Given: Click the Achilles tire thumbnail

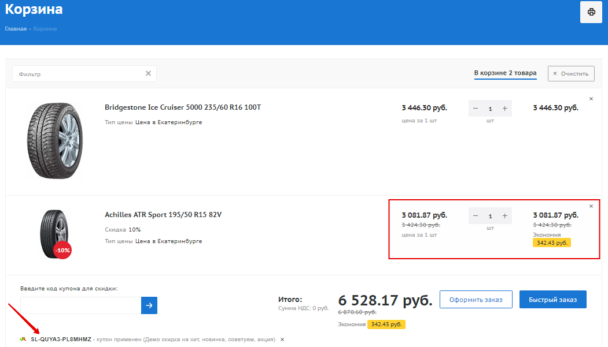Looking at the screenshot, I should (x=55, y=234).
